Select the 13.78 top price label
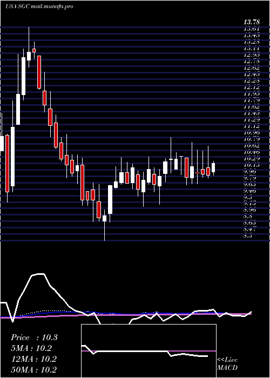Image resolution: width=270 pixels, height=378 pixels. [x=252, y=23]
